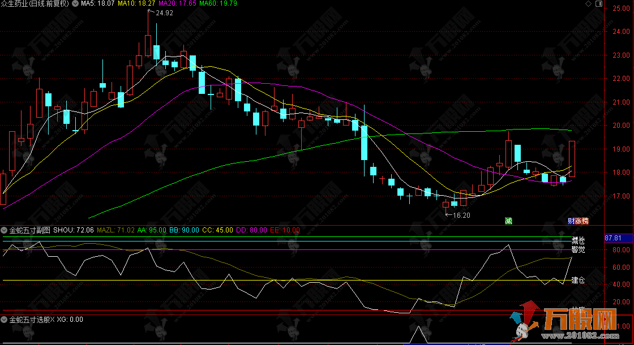Select the MA60 green indicator label

click(218, 3)
